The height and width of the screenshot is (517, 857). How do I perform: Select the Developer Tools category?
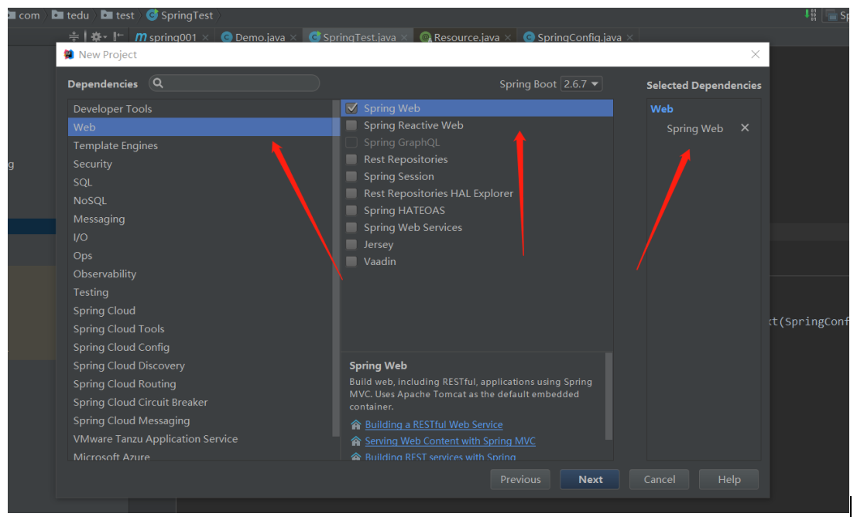(200, 108)
